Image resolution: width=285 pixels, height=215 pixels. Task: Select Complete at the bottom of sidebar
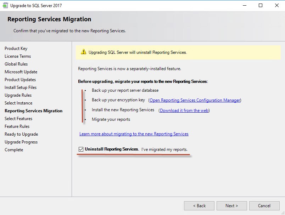(14, 149)
